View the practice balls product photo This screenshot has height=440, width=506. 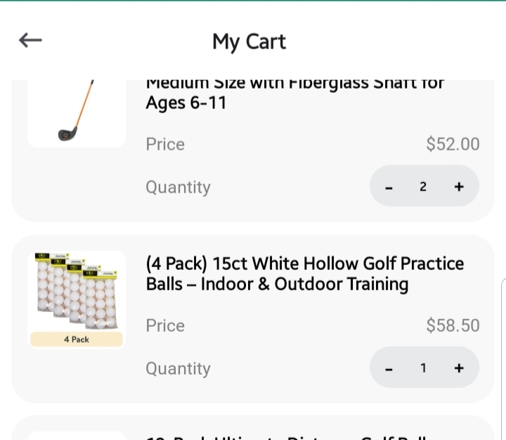click(x=76, y=294)
